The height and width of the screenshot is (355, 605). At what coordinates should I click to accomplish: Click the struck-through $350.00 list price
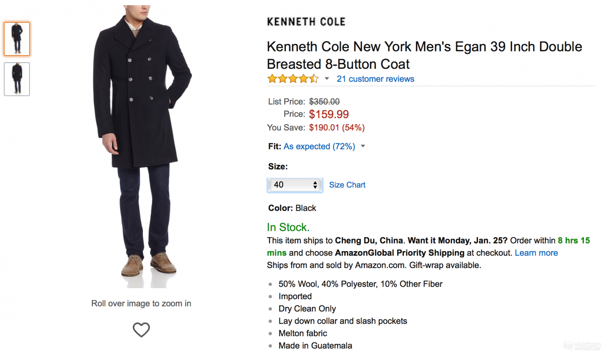(x=324, y=102)
